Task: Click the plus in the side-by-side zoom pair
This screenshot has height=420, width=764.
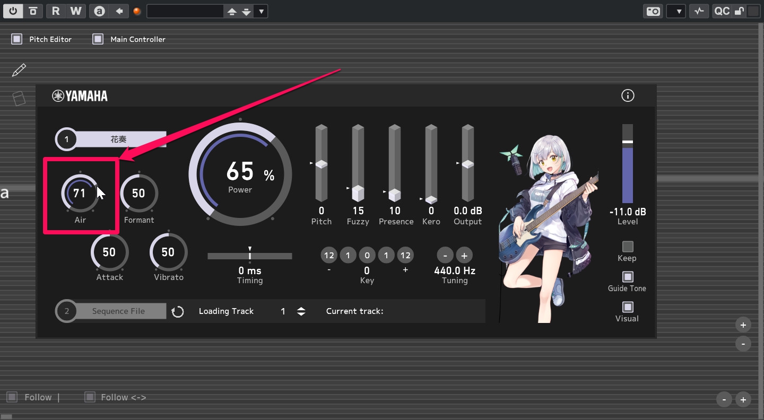Action: tap(743, 400)
